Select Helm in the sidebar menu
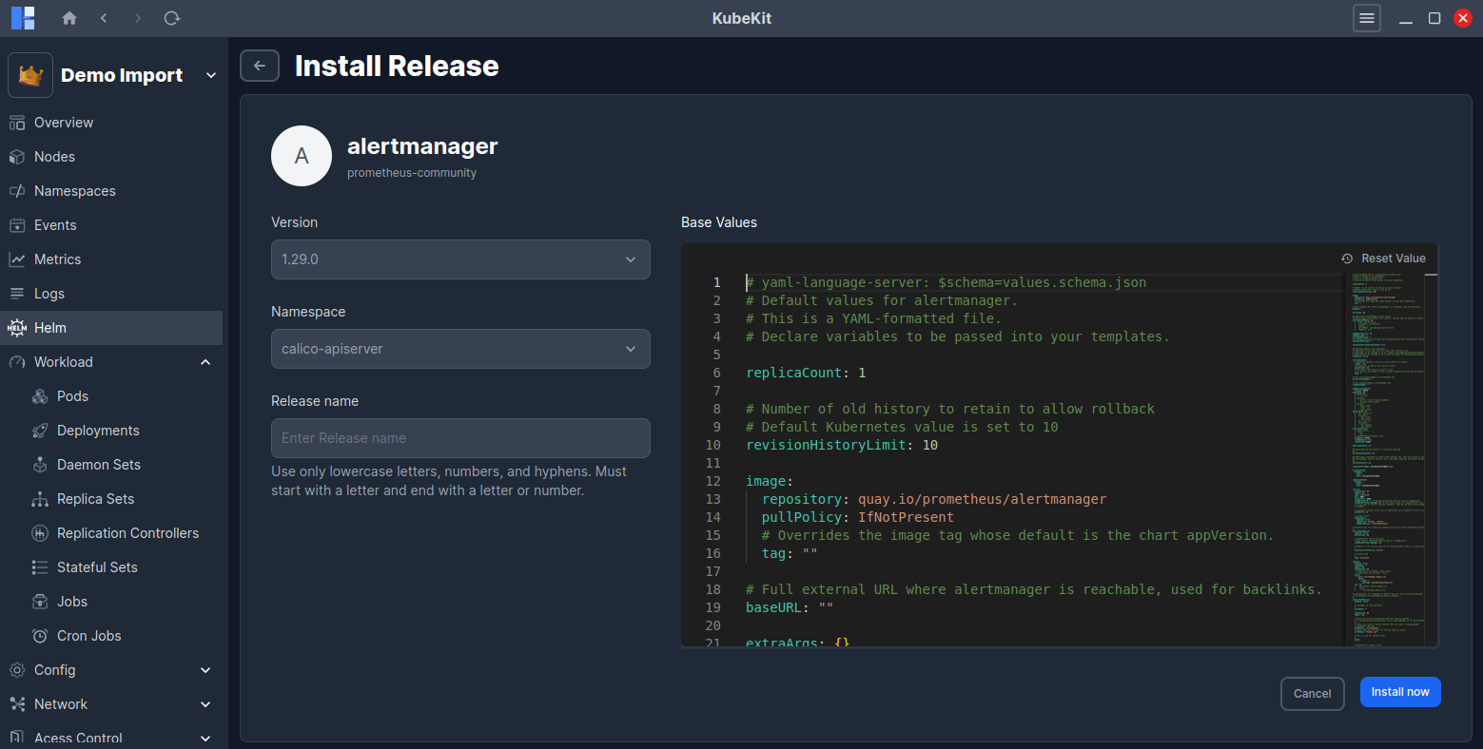Viewport: 1483px width, 749px height. pyautogui.click(x=50, y=328)
